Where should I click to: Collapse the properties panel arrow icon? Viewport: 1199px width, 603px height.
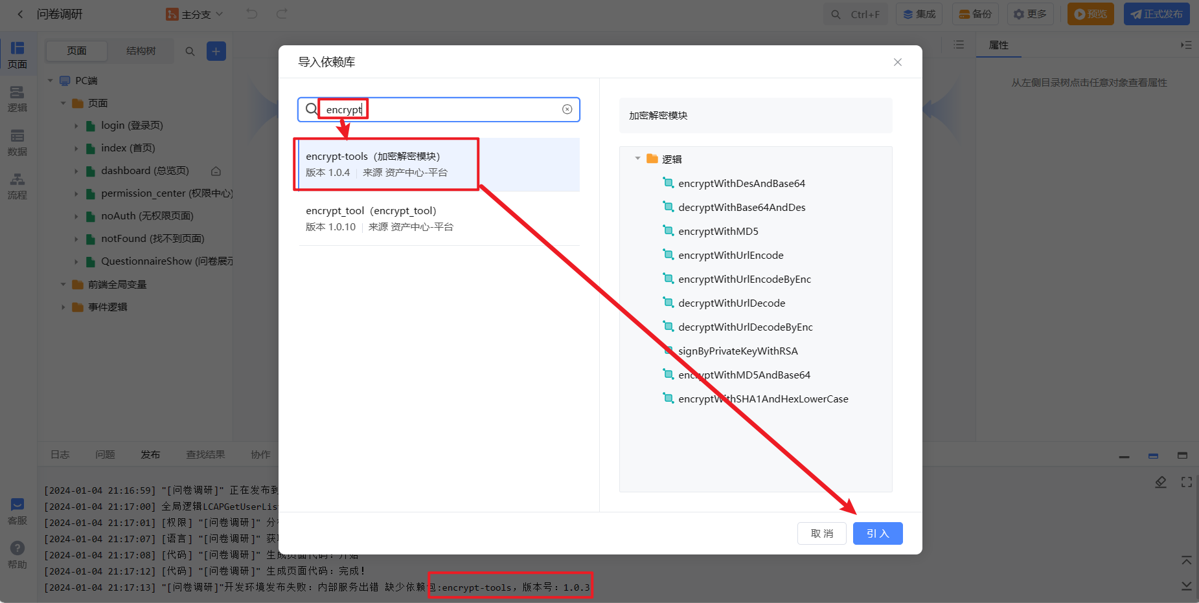pos(1186,45)
